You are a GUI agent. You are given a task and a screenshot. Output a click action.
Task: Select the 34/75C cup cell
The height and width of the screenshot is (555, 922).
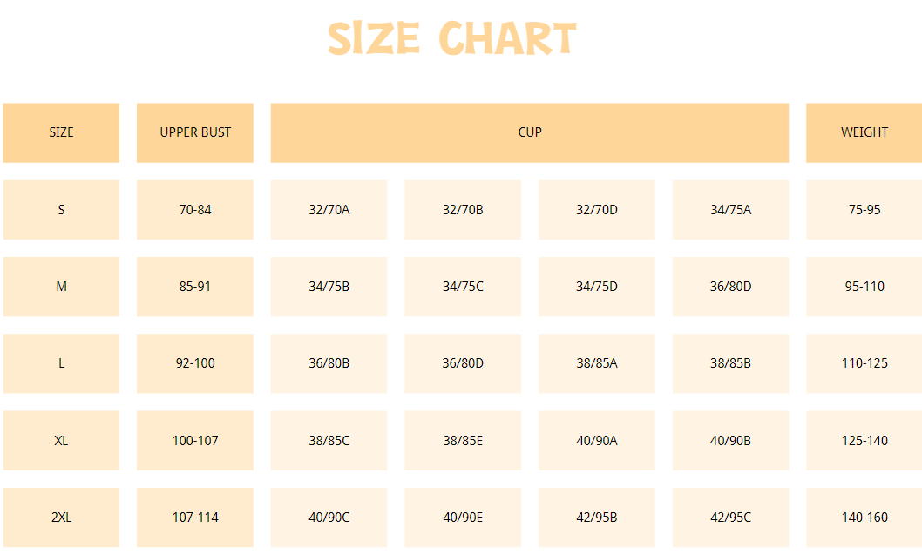coord(463,287)
